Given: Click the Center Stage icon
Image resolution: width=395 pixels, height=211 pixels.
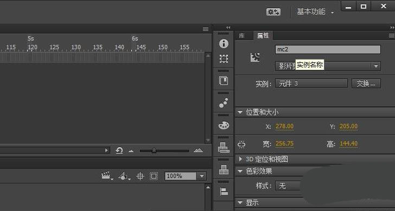Looking at the screenshot, I should [x=140, y=176].
